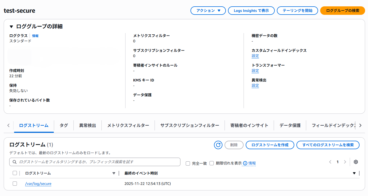This screenshot has height=196, width=368.
Task: Click the ログストリームを作成 button
Action: click(x=270, y=145)
